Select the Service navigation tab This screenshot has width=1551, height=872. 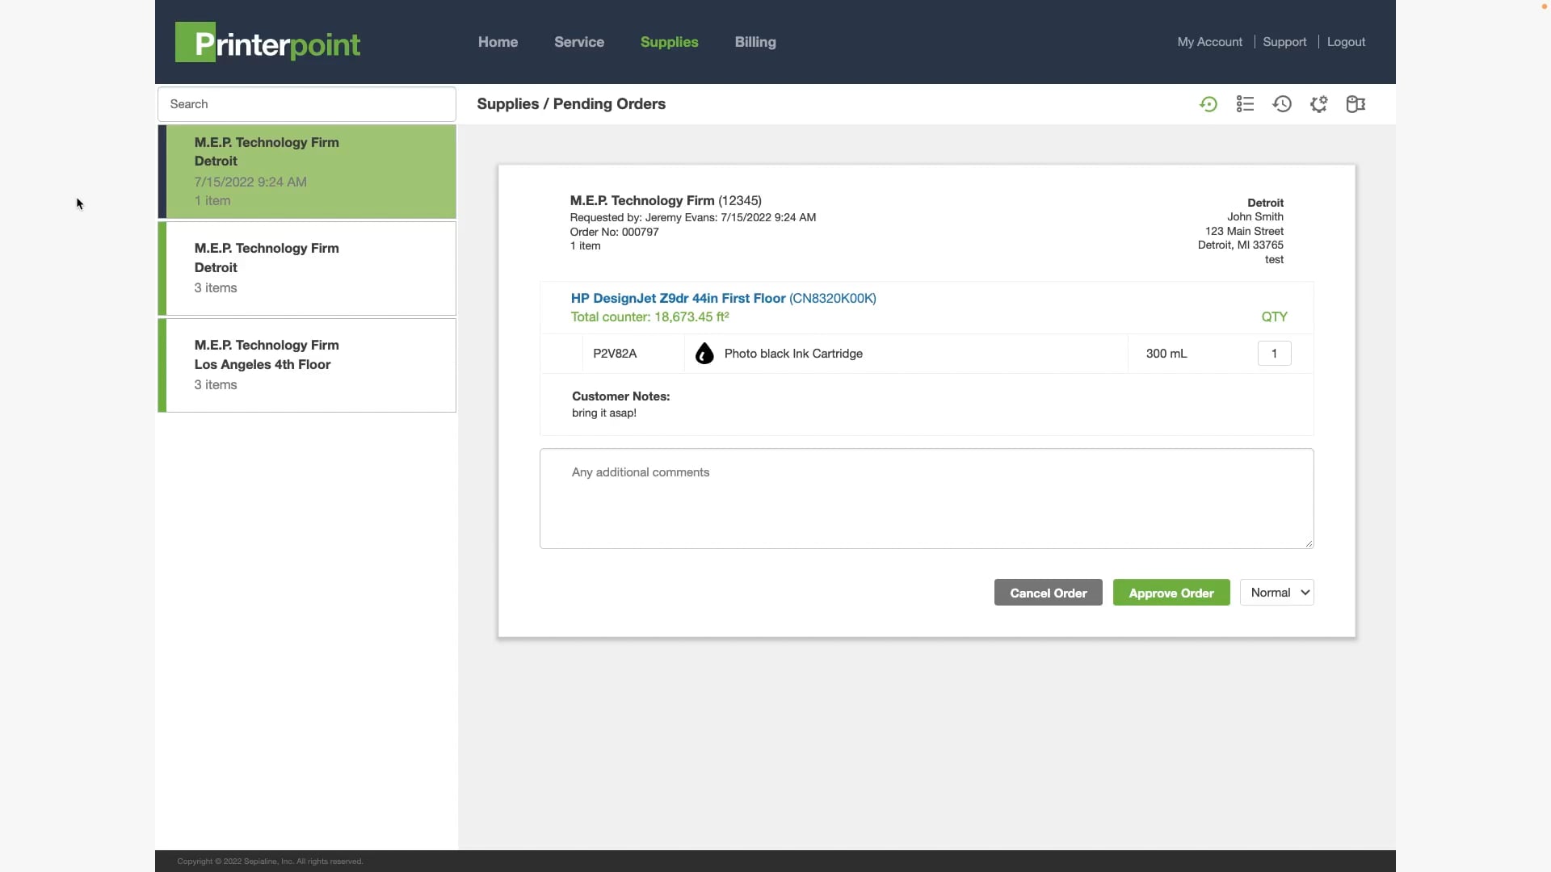click(x=578, y=40)
